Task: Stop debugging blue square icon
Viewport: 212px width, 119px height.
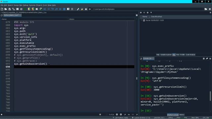Action: (x=64, y=9)
